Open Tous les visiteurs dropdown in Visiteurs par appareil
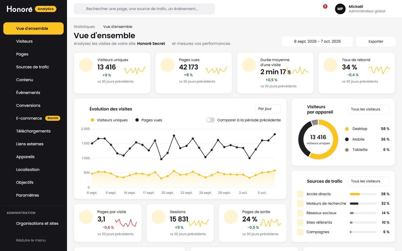This screenshot has width=402, height=251. (x=368, y=109)
